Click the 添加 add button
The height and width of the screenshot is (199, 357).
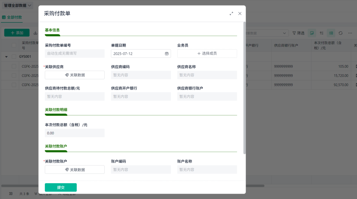[17, 33]
